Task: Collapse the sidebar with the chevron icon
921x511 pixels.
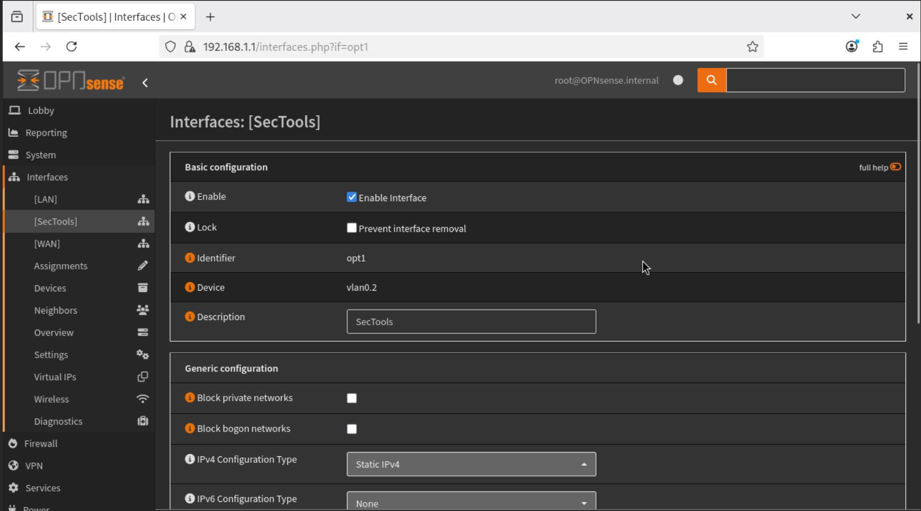Action: pyautogui.click(x=145, y=83)
